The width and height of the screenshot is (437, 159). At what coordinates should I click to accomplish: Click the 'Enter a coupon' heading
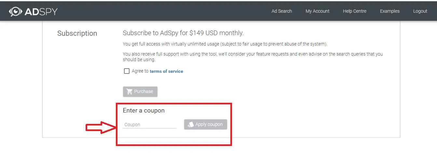tap(144, 111)
